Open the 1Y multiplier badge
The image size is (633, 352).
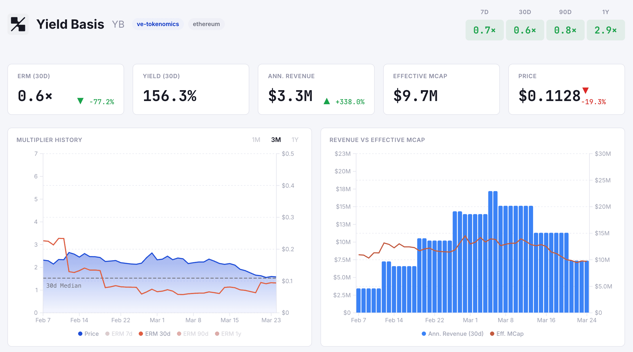(x=606, y=30)
